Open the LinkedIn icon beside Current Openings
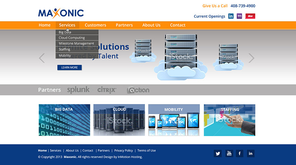The width and height of the screenshot is (296, 165). tap(231, 16)
